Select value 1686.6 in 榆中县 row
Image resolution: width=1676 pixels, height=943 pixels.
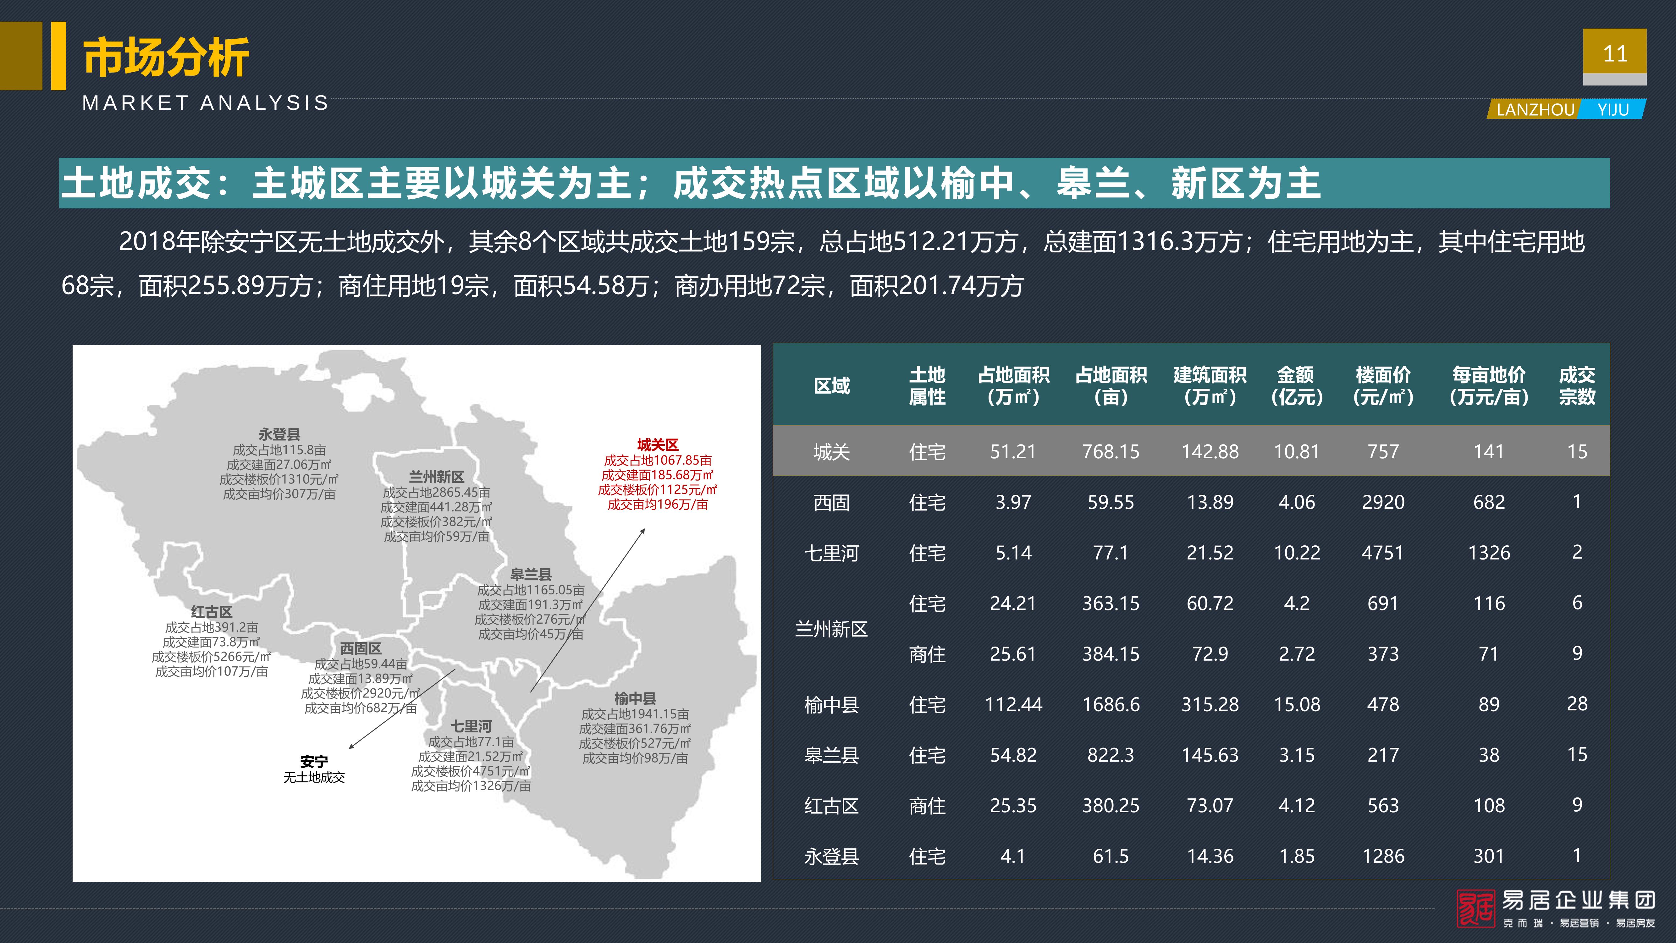point(1111,705)
